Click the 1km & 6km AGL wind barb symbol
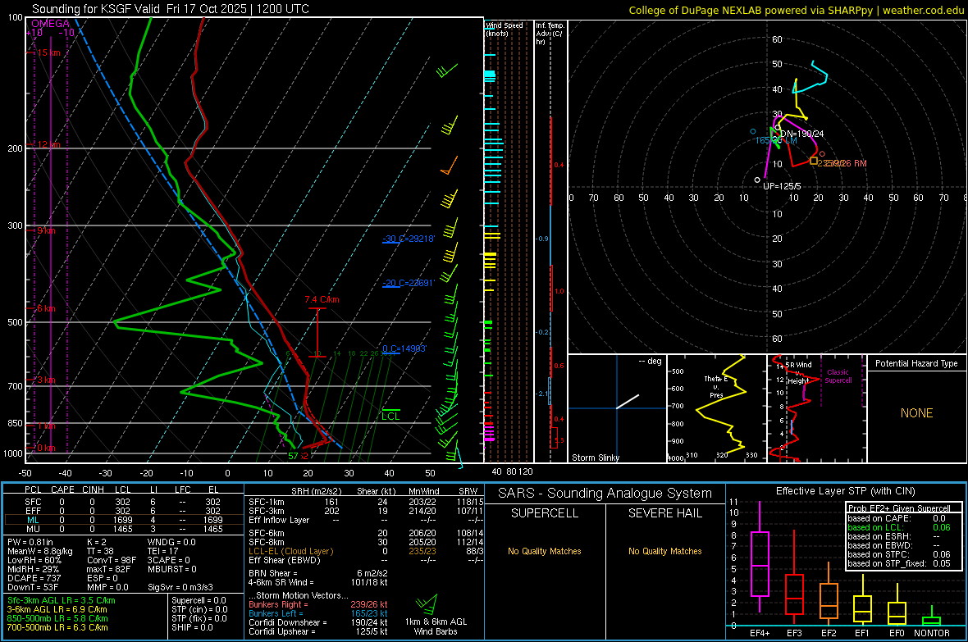 (x=427, y=603)
